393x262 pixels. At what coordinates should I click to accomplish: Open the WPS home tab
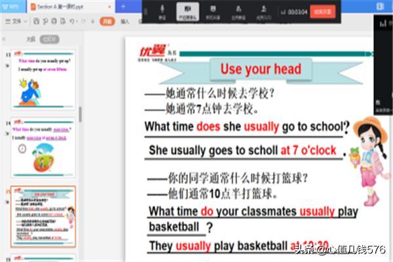12,7
